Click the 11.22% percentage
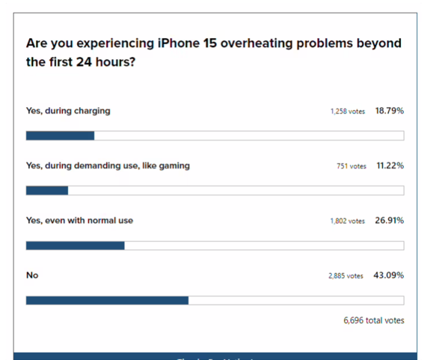Image resolution: width=439 pixels, height=360 pixels. click(x=390, y=165)
